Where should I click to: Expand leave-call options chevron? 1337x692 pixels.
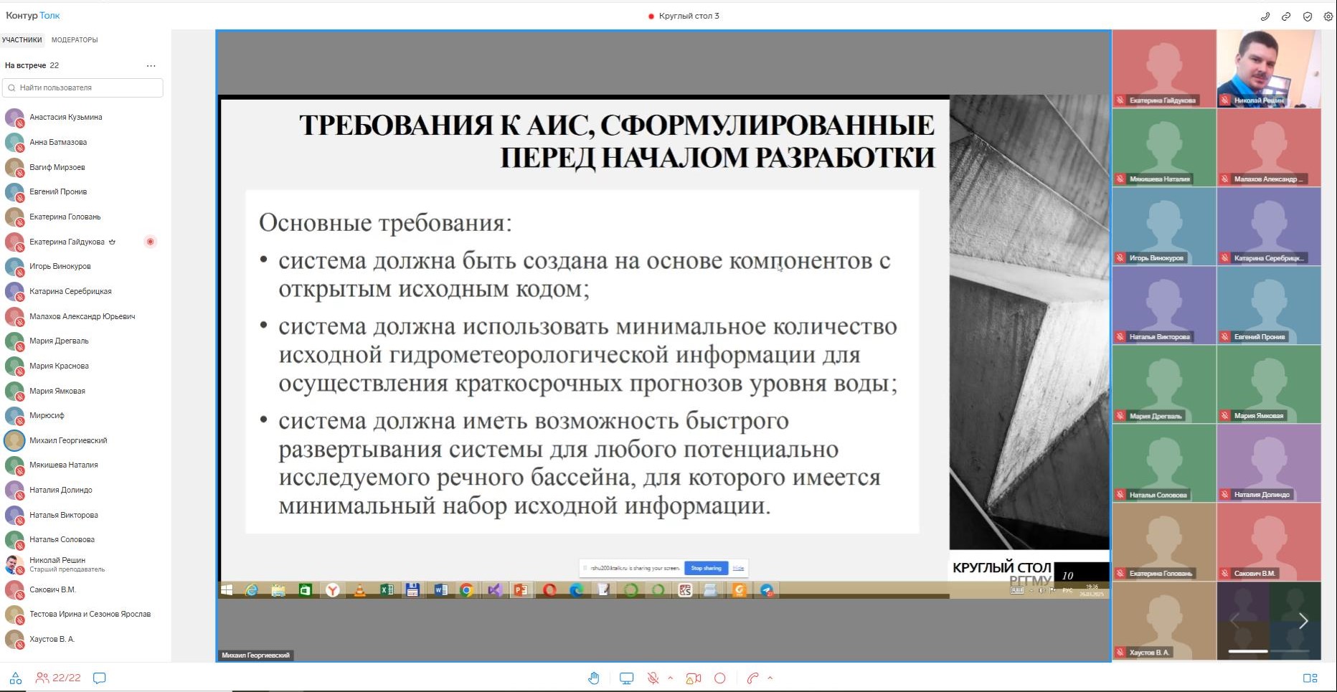coord(770,678)
